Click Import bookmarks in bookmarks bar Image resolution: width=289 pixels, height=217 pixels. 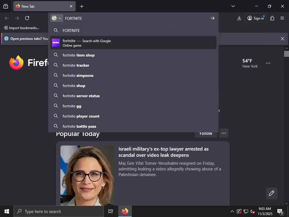click(21, 28)
